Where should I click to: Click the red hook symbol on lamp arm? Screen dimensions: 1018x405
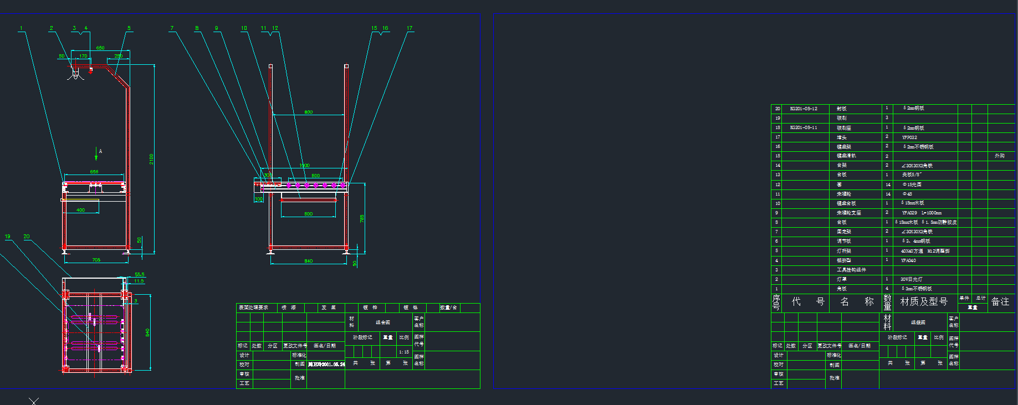coord(91,70)
